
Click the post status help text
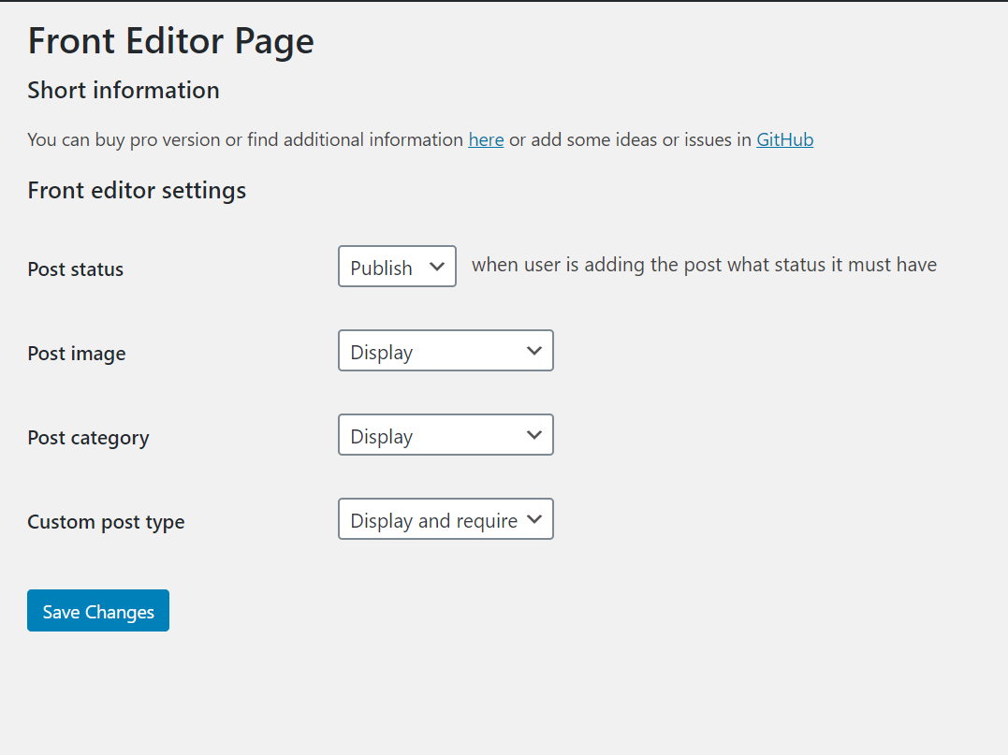704,265
